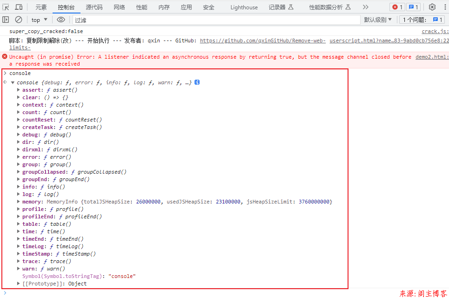The height and width of the screenshot is (298, 449).
Task: Open DevTools settings gear
Action: pyautogui.click(x=432, y=7)
